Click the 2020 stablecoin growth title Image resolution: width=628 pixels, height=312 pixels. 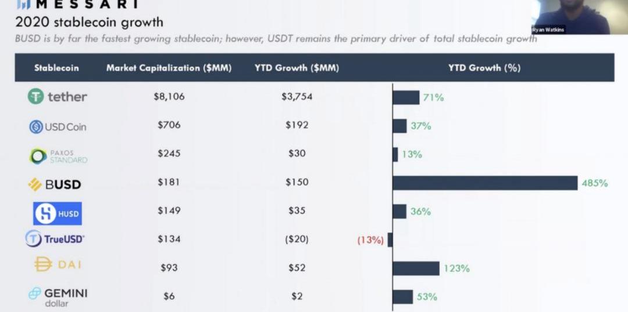[89, 23]
